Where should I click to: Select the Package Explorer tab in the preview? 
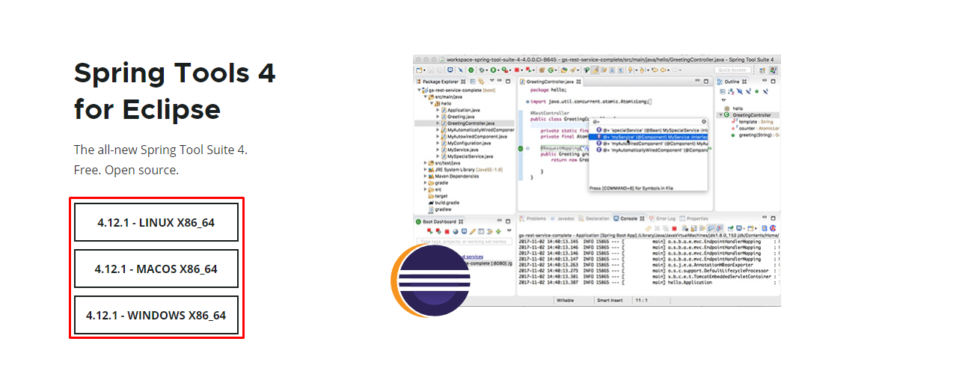coord(441,81)
